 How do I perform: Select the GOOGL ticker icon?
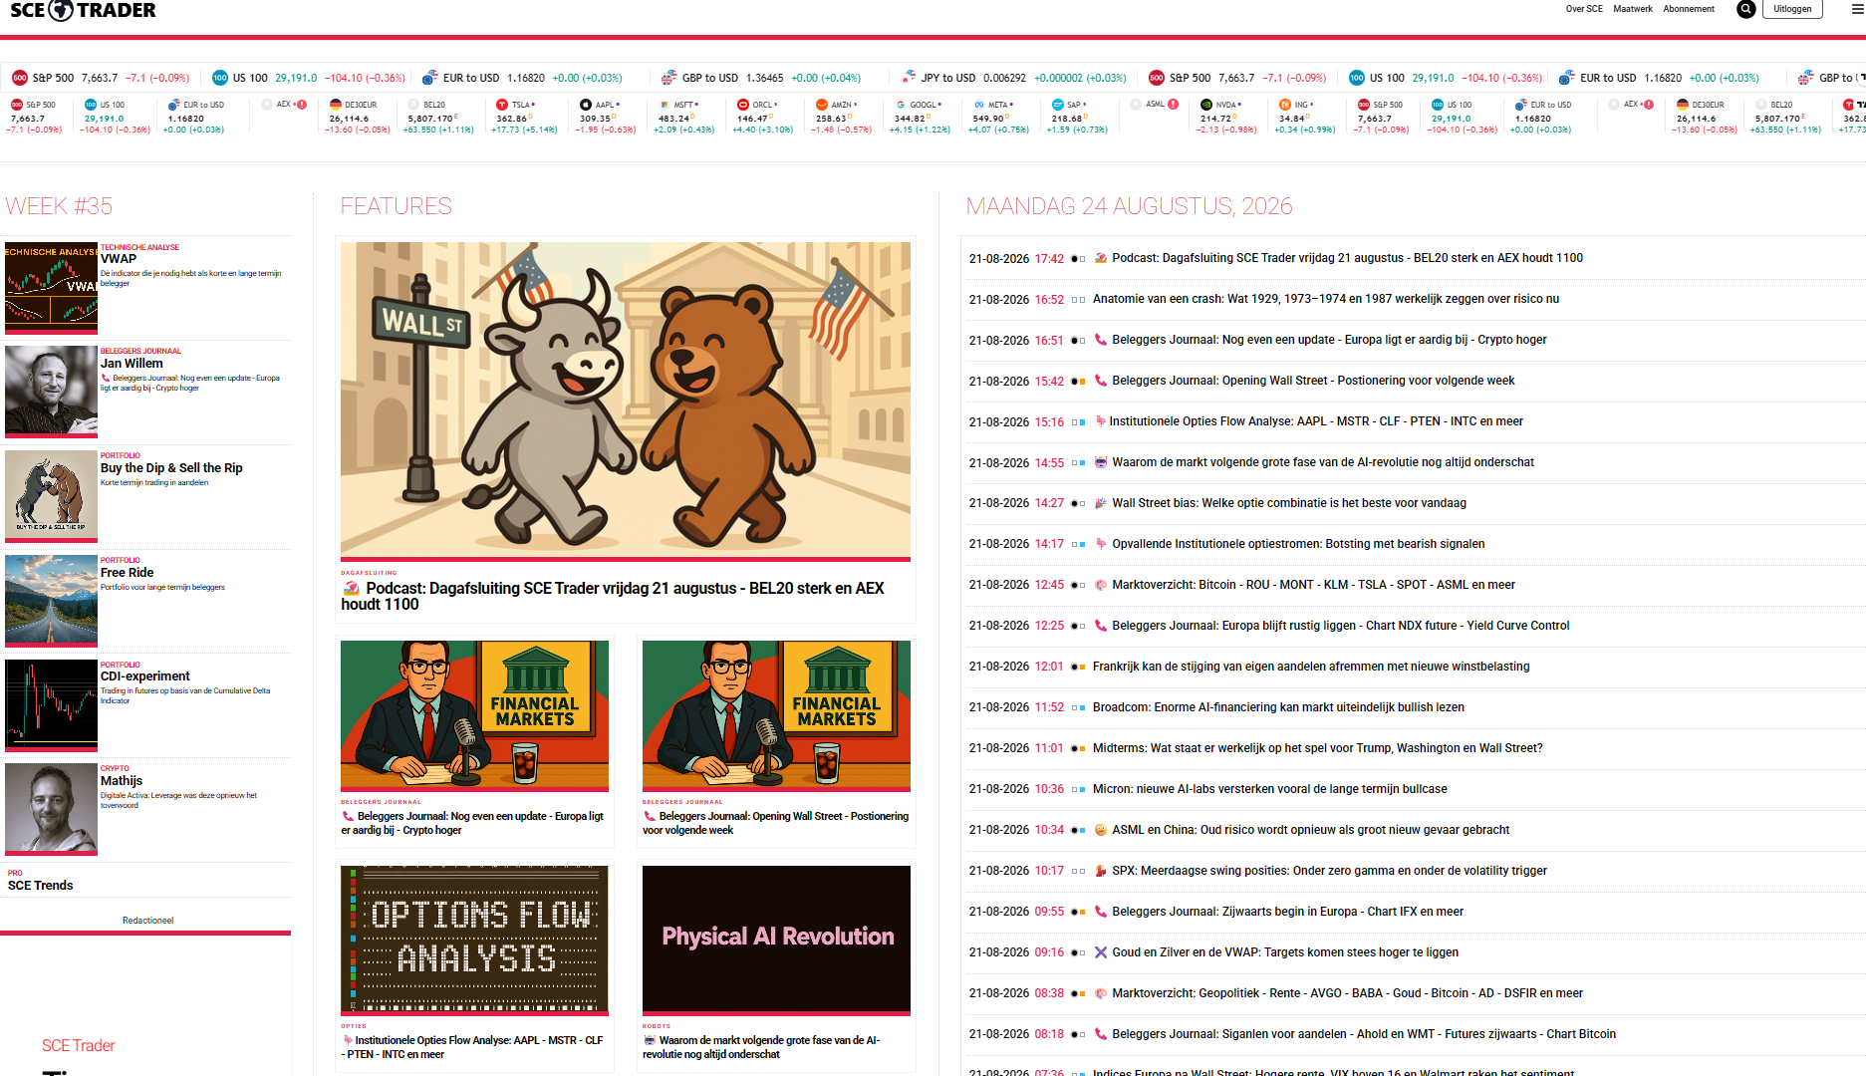[x=901, y=105]
